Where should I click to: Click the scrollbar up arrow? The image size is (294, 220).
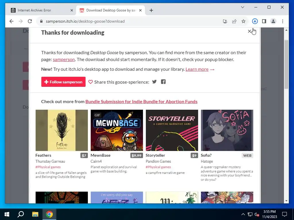286,30
